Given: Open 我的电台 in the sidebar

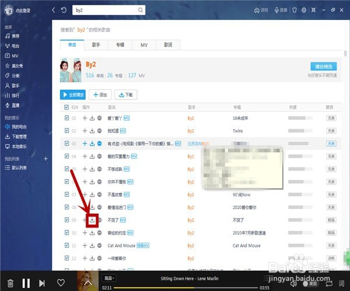Looking at the screenshot, I should (x=16, y=127).
